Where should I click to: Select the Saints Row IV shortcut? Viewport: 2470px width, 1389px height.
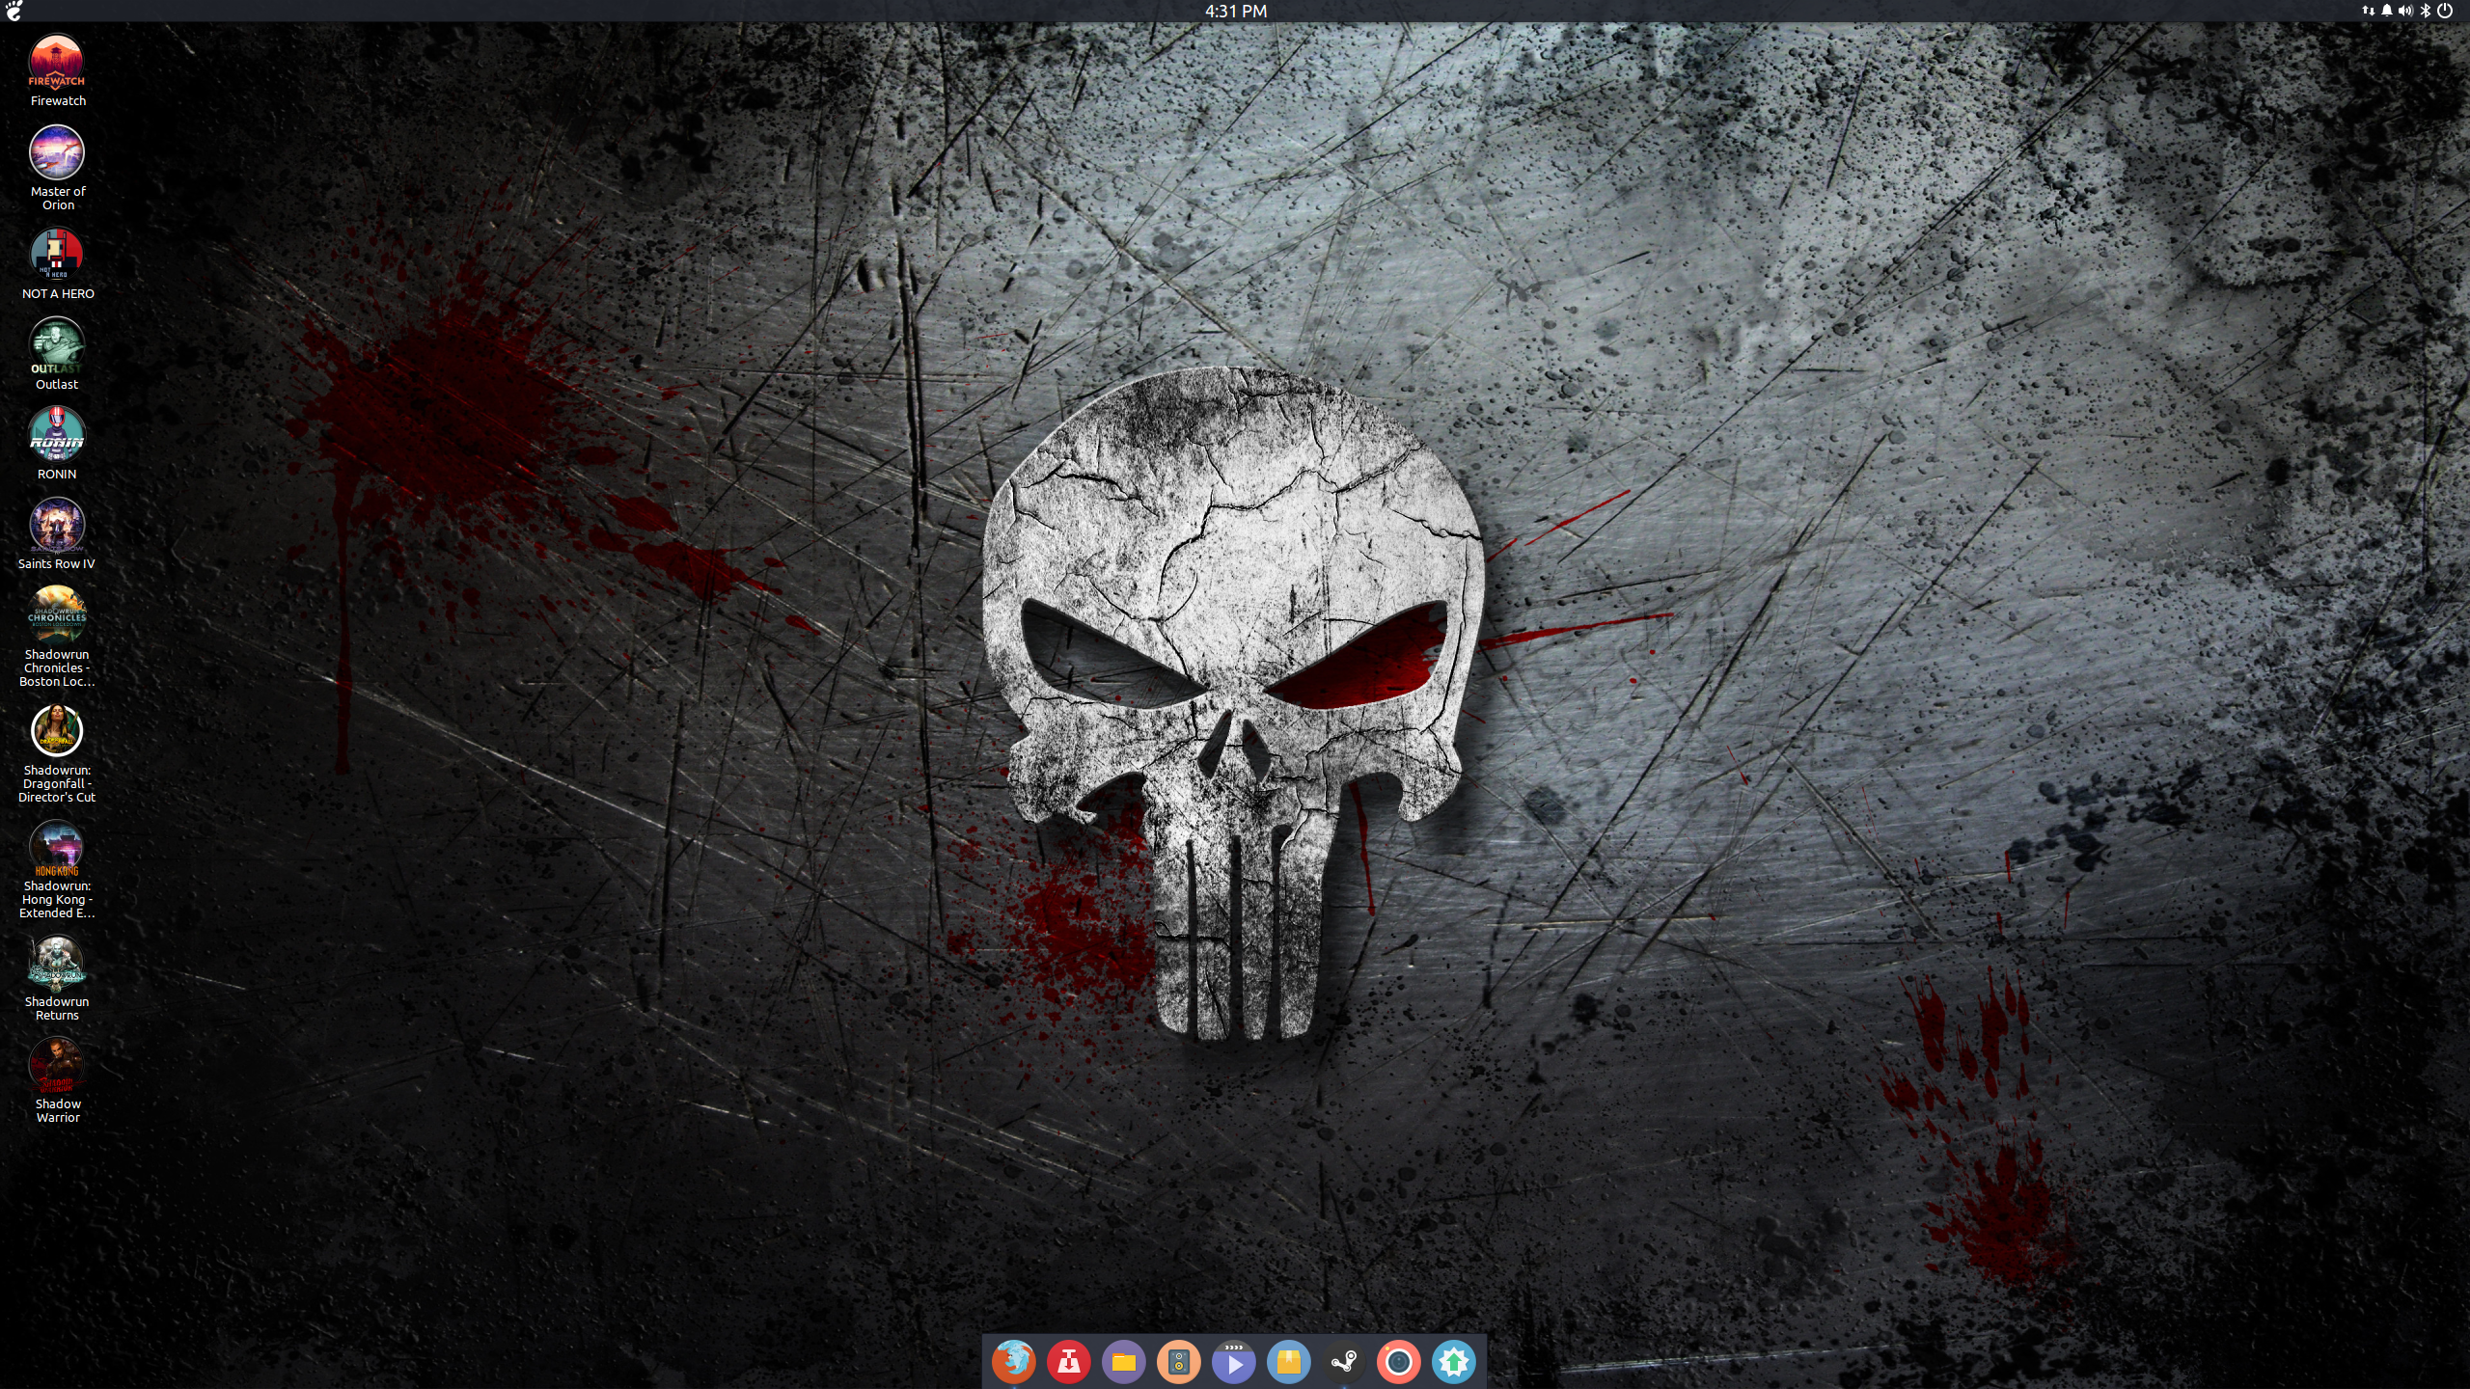57,533
